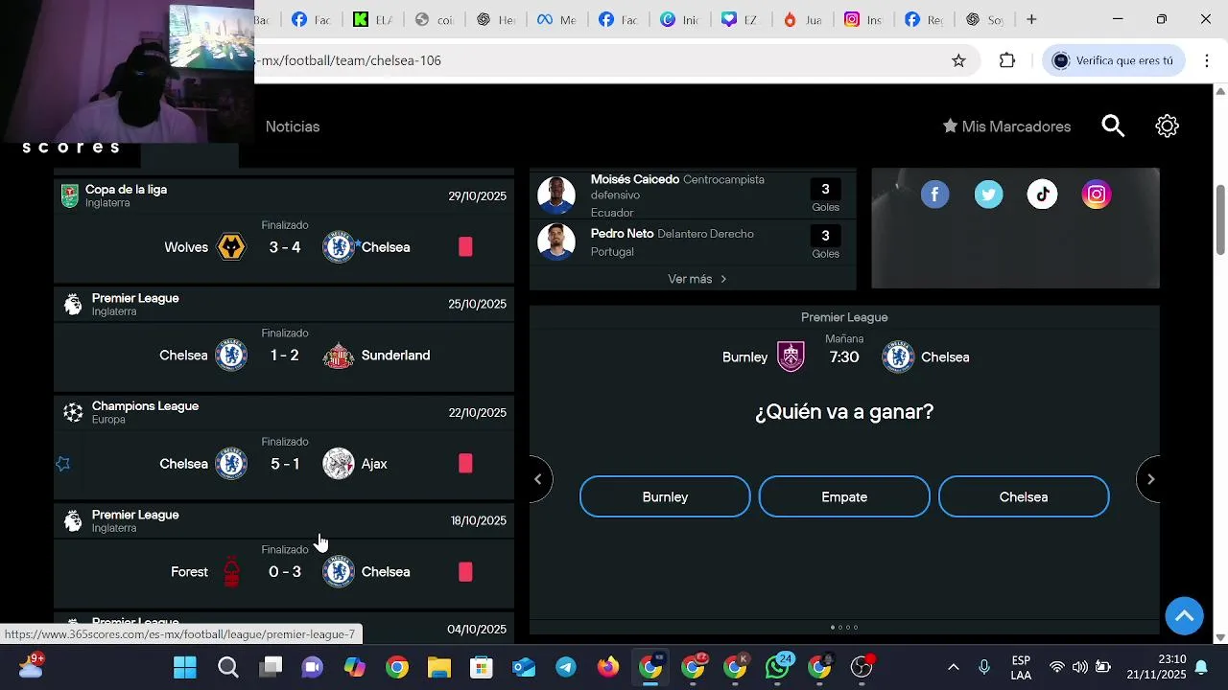Open Firefox from the taskbar

(x=608, y=667)
